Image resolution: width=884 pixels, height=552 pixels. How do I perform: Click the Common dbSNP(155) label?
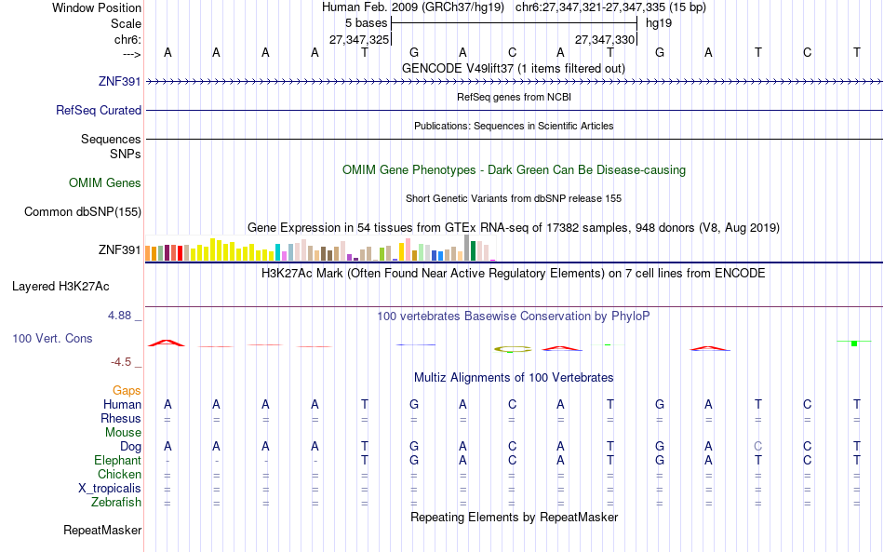pos(83,211)
